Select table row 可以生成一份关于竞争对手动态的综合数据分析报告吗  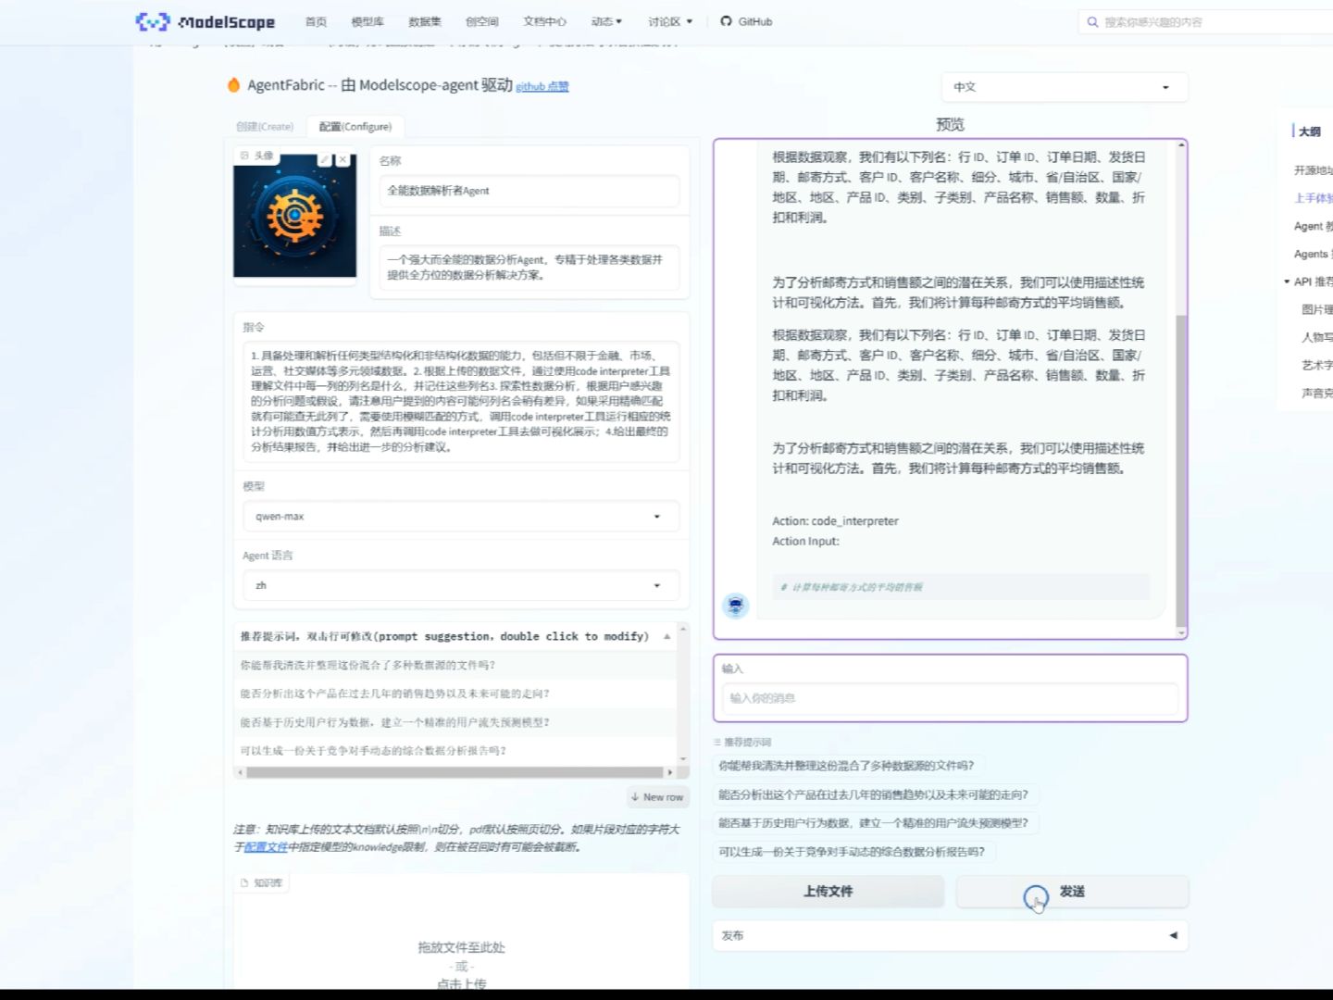pos(455,751)
